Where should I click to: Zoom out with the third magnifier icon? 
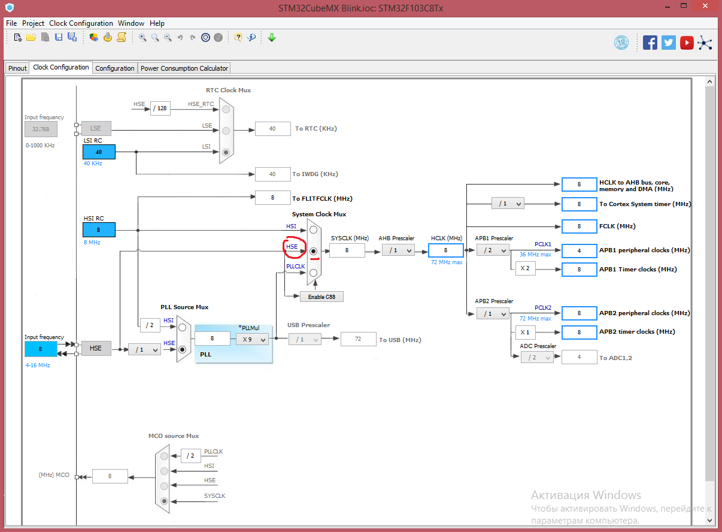[168, 37]
